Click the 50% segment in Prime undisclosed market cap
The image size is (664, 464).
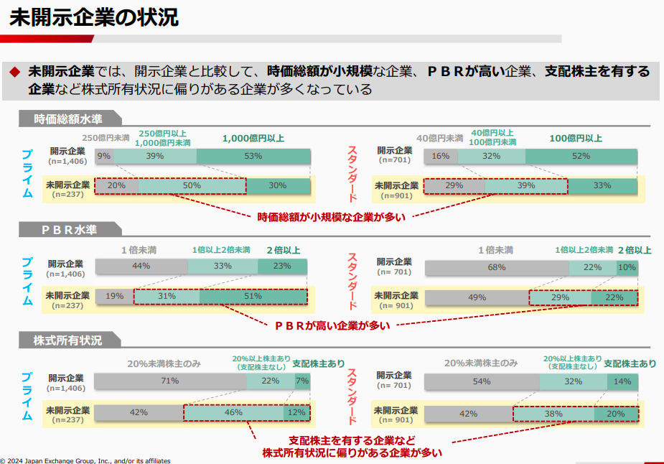(x=192, y=185)
